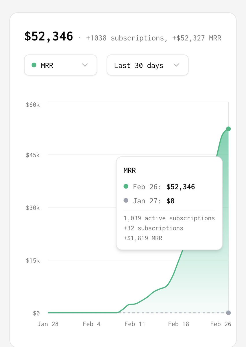246x347 pixels.
Task: Click the tooltip Feb 26: $52,346 row
Action: [159, 187]
